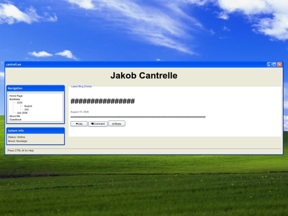Screen dimensions: 288x216
Task: Open the About Me page
Action: [x=15, y=116]
